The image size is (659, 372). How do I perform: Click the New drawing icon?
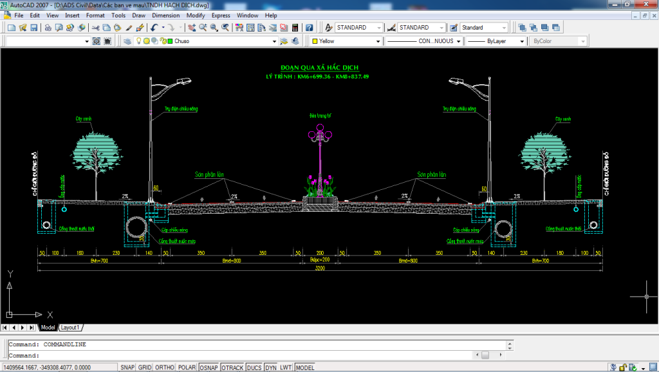11,28
